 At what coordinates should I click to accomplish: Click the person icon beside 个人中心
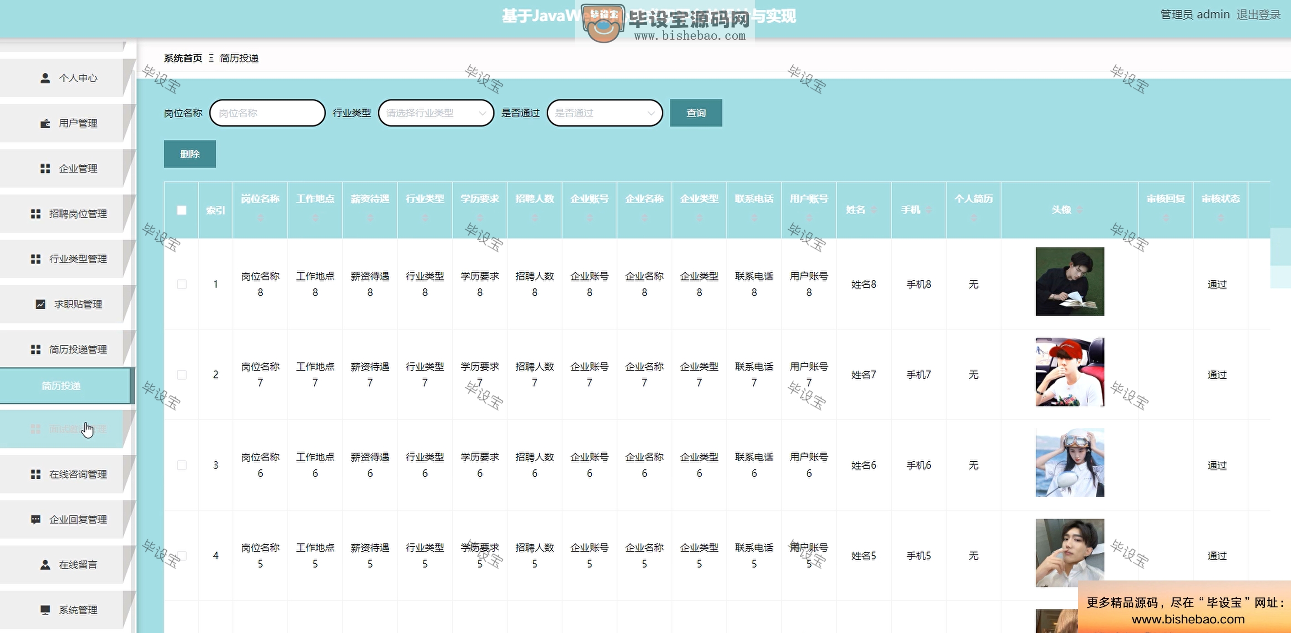[x=45, y=78]
